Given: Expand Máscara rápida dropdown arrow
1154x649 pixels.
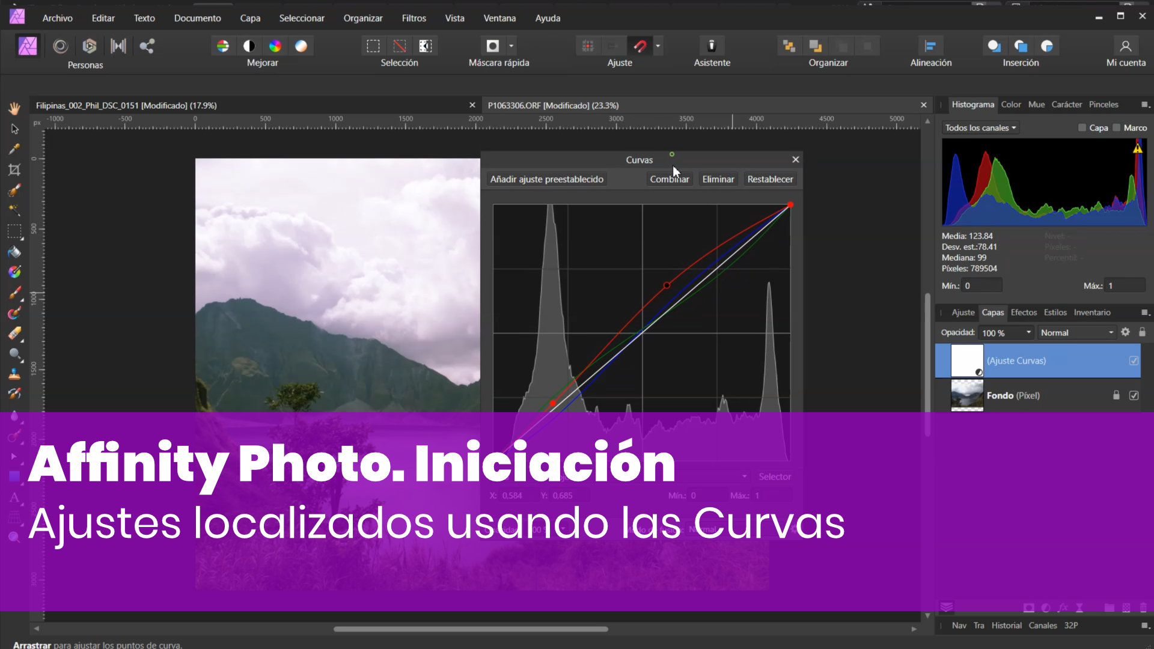Looking at the screenshot, I should click(x=511, y=46).
